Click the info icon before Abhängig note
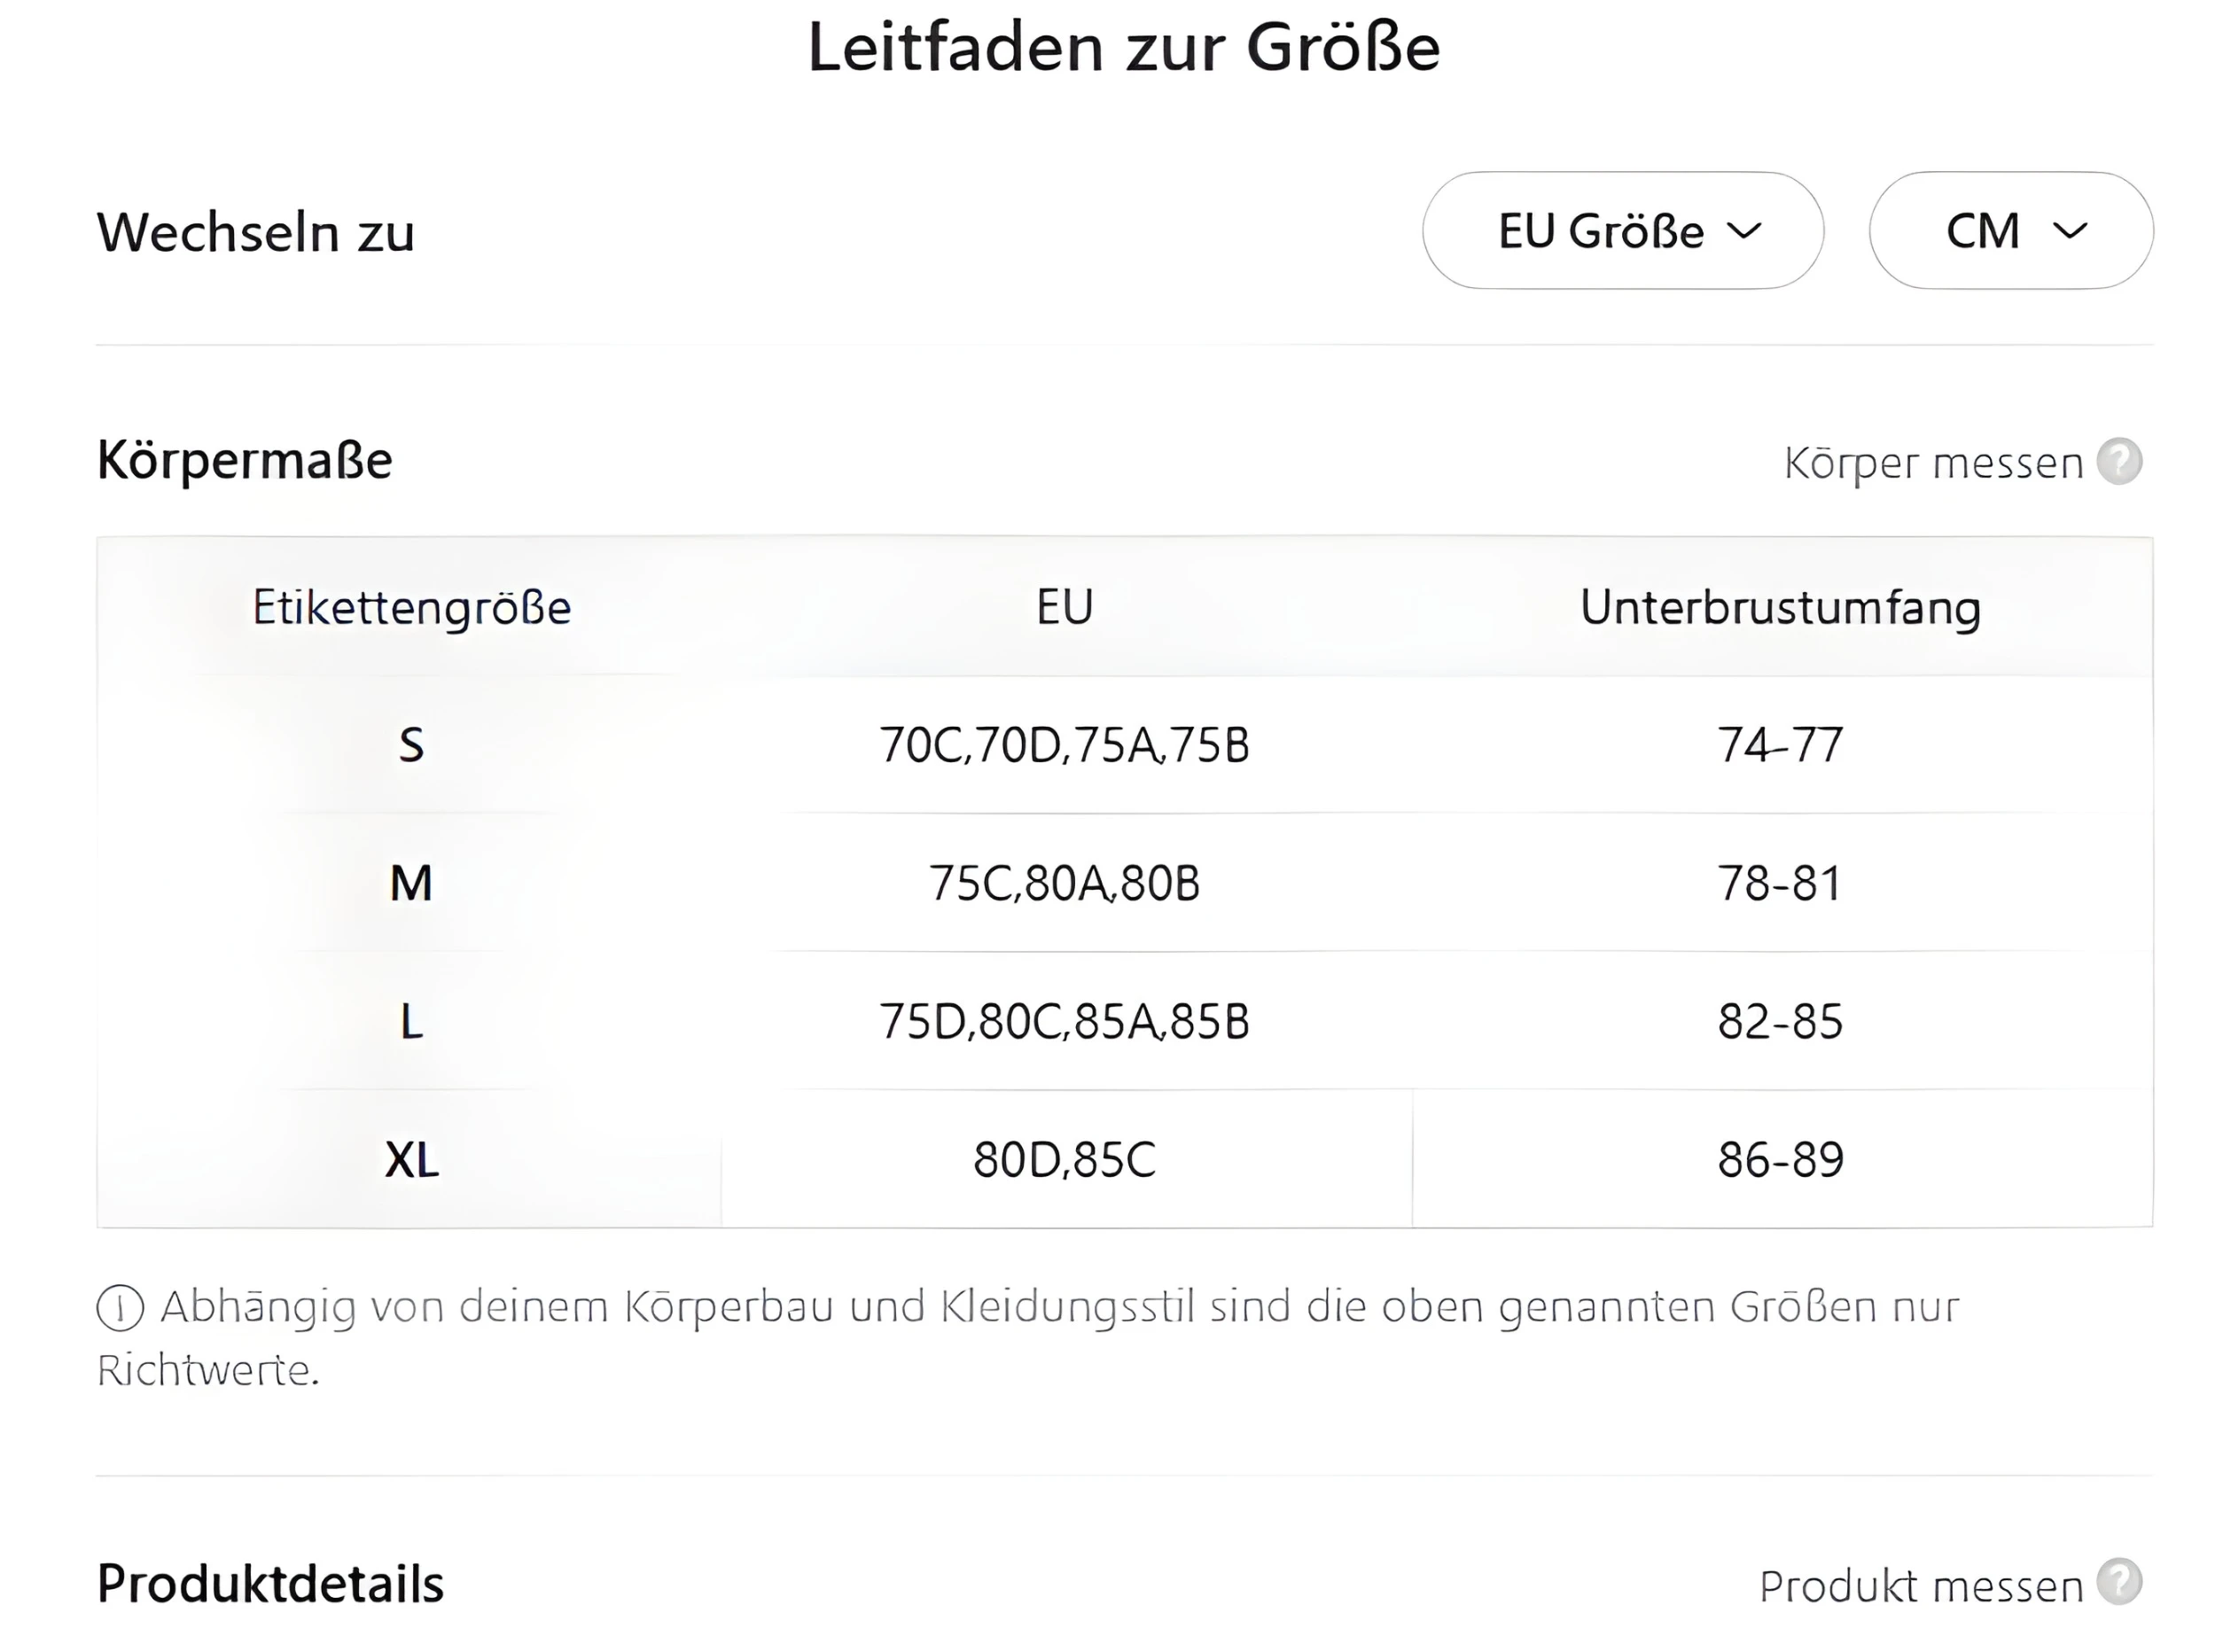The height and width of the screenshot is (1652, 2223). (121, 1308)
